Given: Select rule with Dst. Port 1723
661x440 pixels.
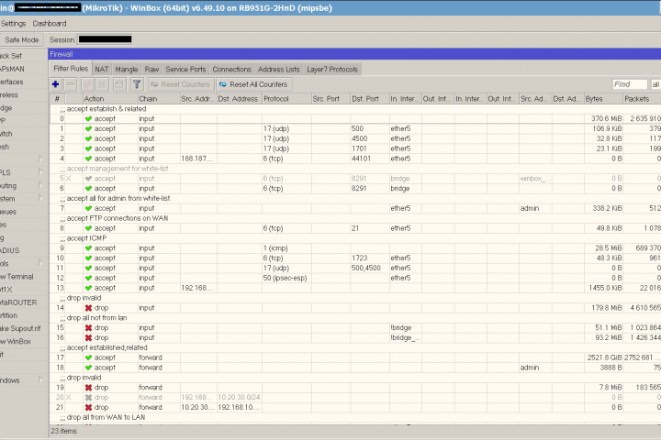Looking at the screenshot, I should 355,258.
